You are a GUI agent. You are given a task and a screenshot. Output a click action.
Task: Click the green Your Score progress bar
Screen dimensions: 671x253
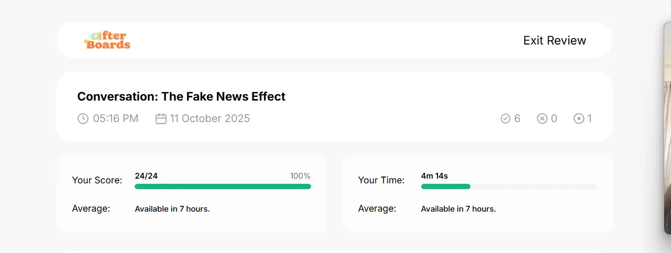coord(223,186)
